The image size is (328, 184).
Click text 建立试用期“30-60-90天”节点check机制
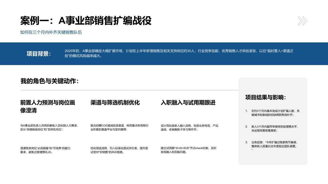[x=189, y=150]
